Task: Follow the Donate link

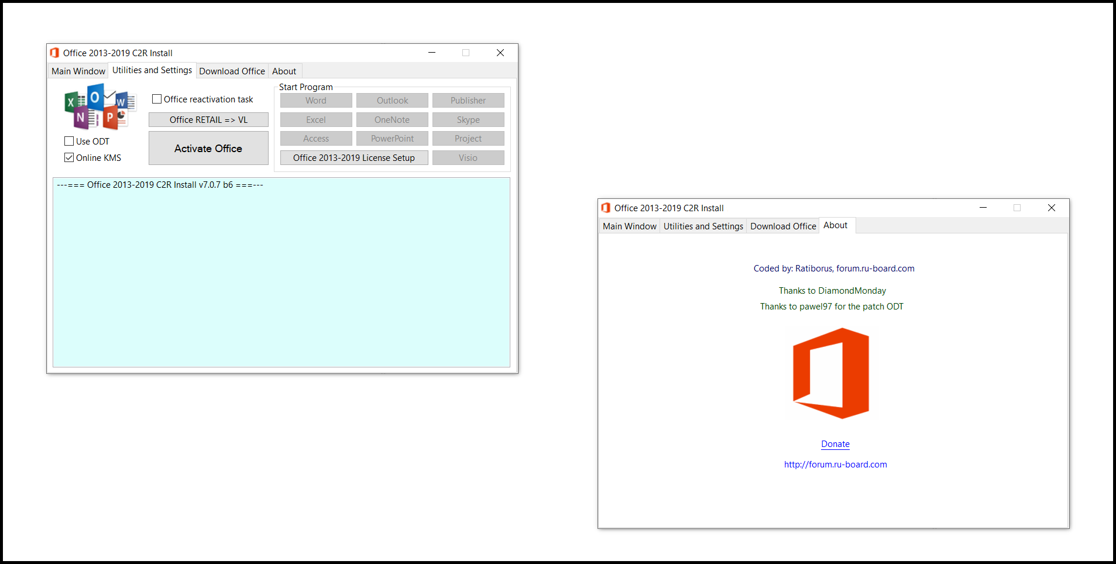Action: tap(835, 444)
